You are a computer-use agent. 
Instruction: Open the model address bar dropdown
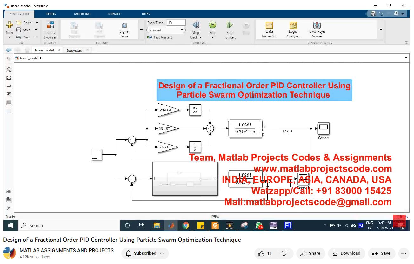406,58
